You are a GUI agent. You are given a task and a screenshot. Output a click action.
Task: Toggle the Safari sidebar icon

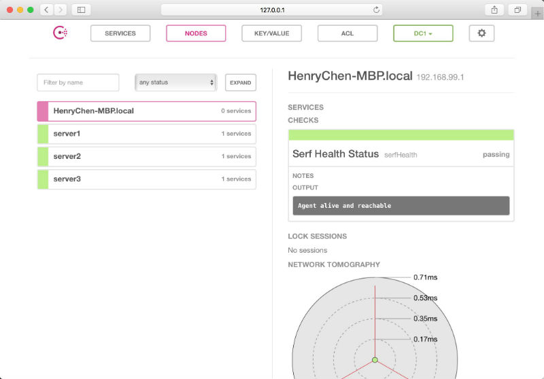pos(81,10)
